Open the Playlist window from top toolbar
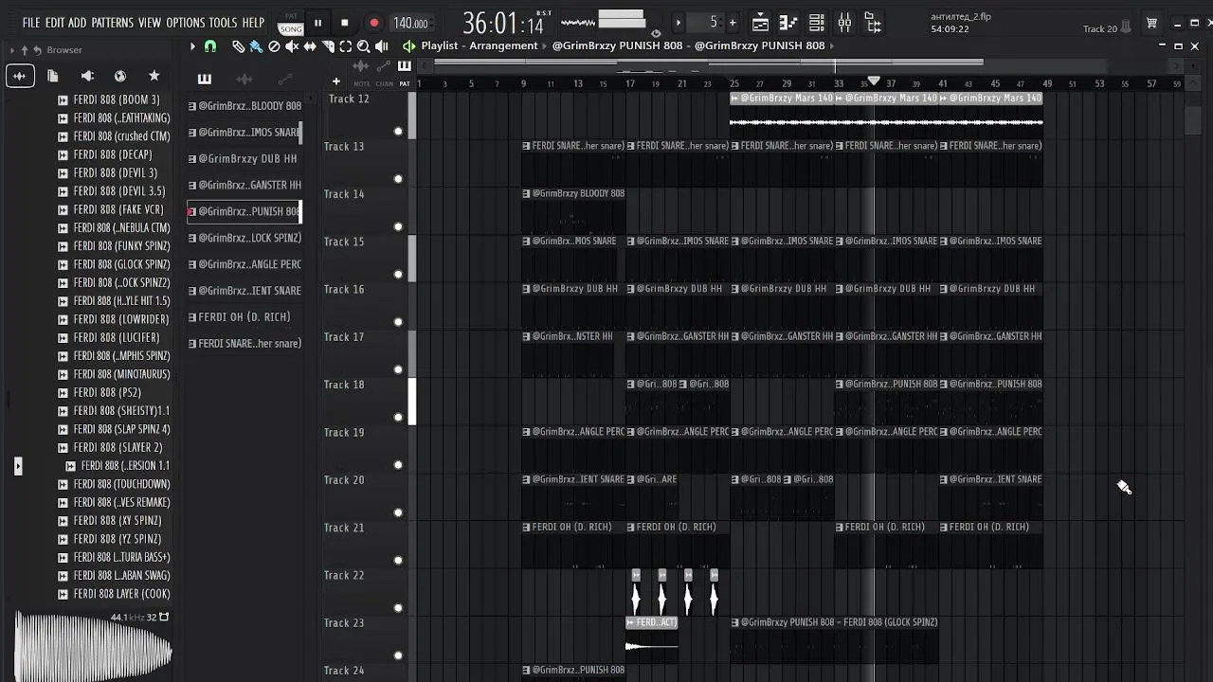 (x=760, y=23)
